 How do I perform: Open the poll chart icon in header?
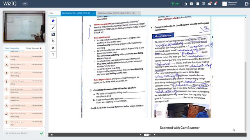[x=191, y=3]
